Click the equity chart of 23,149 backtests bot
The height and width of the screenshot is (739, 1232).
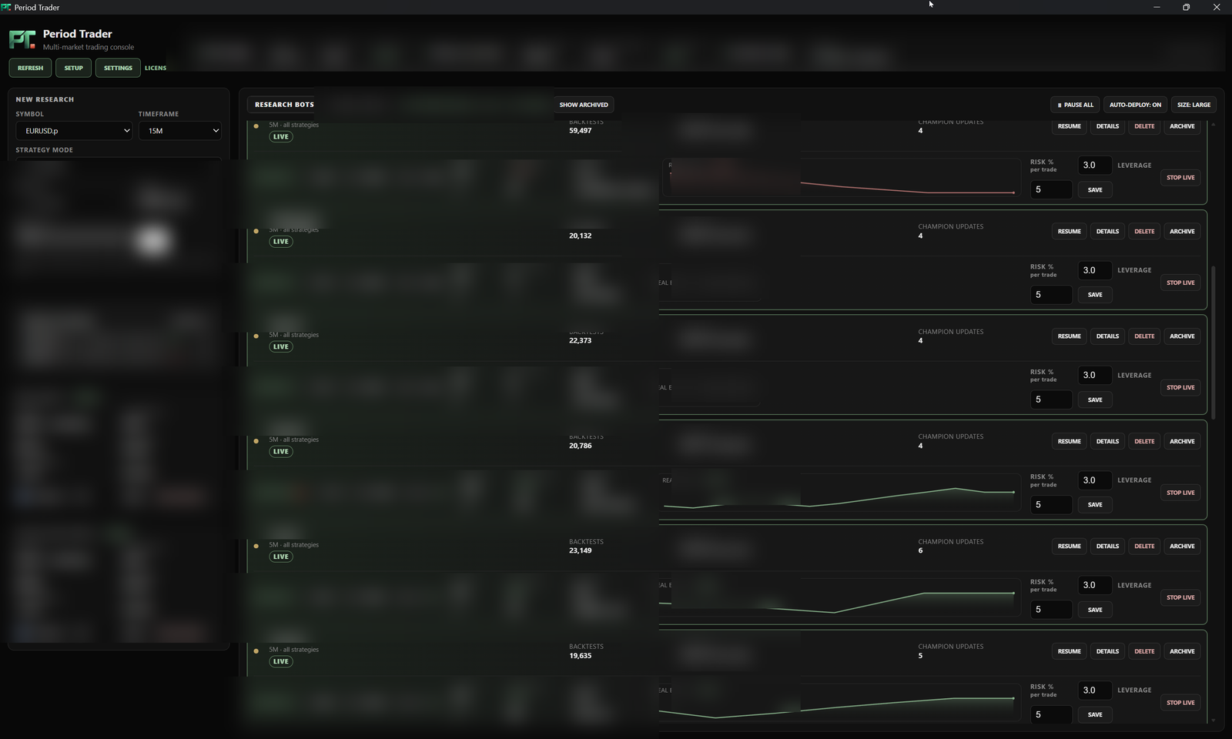(839, 597)
